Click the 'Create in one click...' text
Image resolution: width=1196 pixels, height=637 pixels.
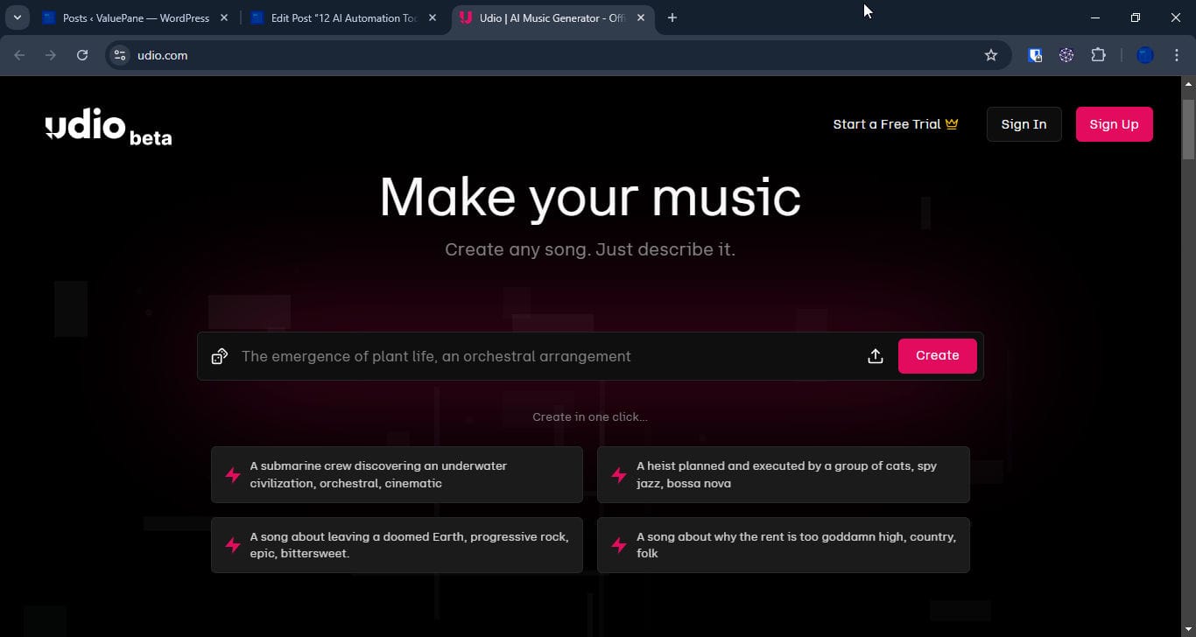point(590,416)
